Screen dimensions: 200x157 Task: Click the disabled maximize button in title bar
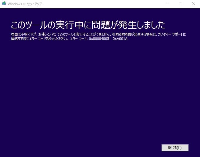[180, 4]
